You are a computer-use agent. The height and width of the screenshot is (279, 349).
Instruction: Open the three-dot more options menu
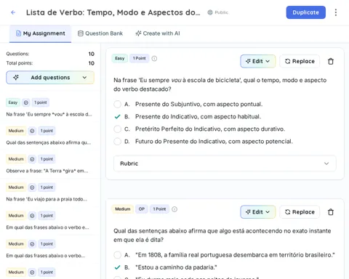tap(336, 12)
